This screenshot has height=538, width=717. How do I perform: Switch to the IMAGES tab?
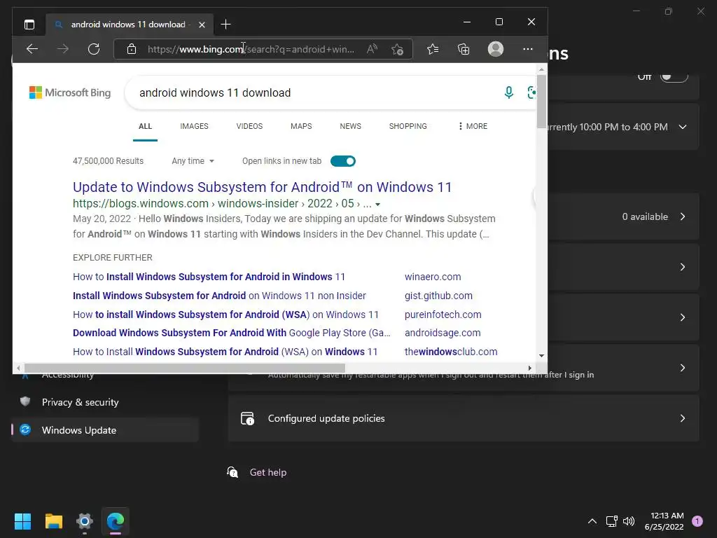click(194, 126)
